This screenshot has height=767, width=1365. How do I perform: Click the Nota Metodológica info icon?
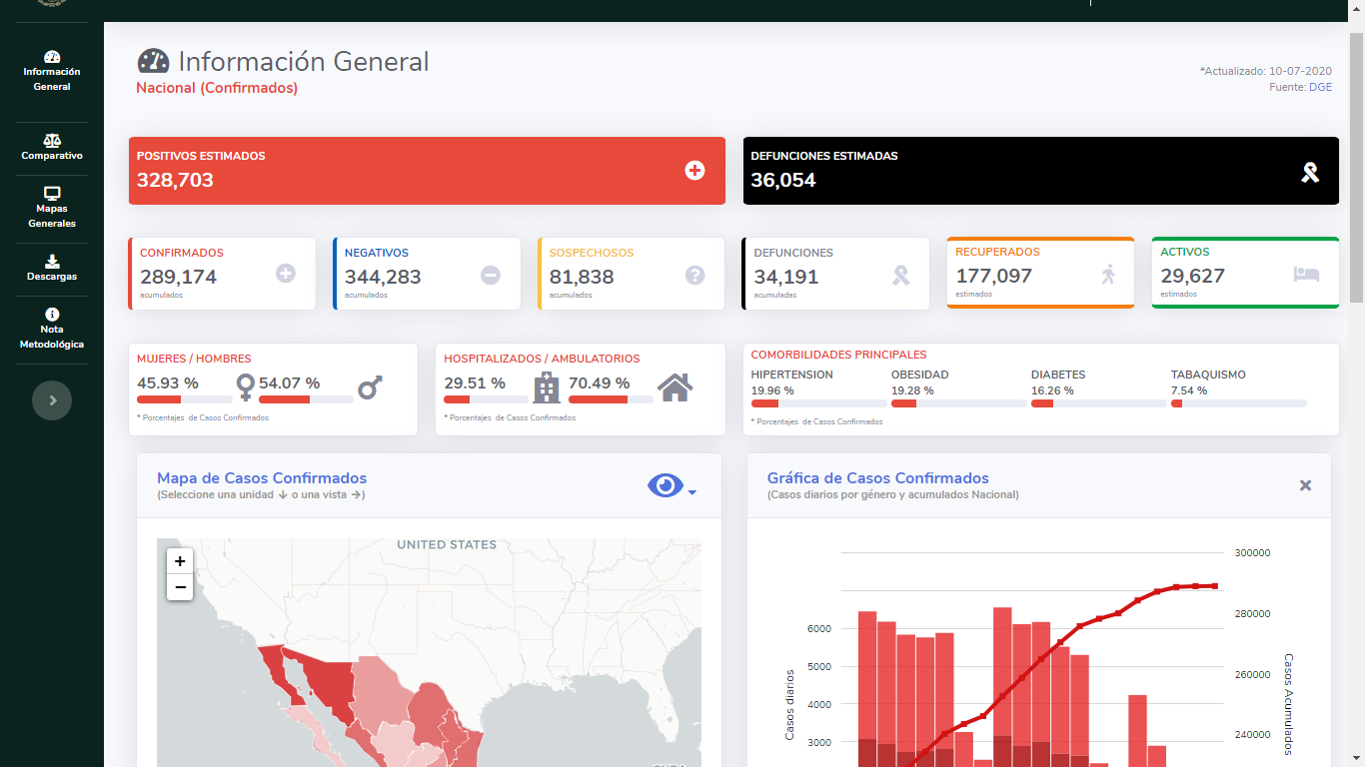tap(52, 315)
